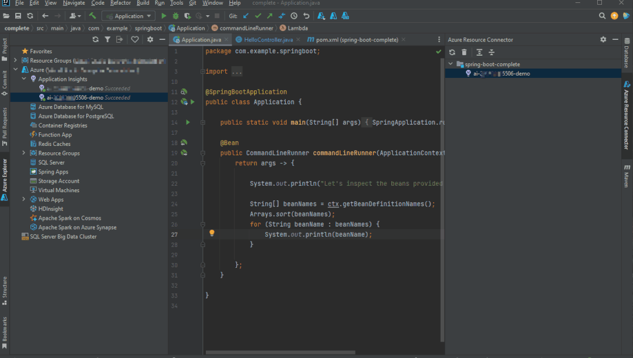This screenshot has height=358, width=633.
Task: Commit changes with Git checkmark icon
Action: click(258, 16)
